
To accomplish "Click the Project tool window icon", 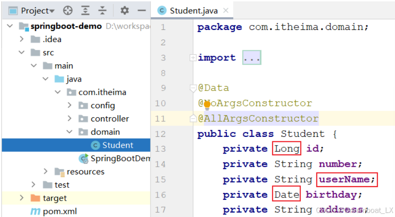I will [x=13, y=11].
